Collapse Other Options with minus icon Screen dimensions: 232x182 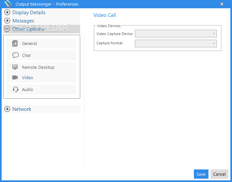click(x=7, y=29)
